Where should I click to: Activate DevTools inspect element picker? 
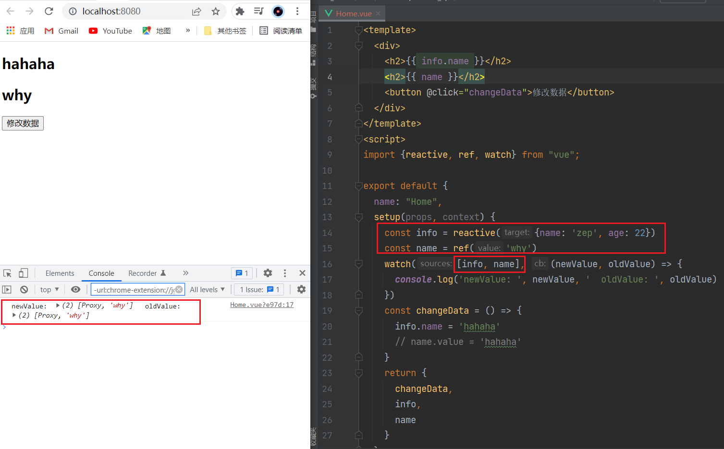(x=7, y=273)
